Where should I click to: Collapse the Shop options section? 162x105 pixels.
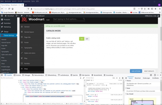pyautogui.click(x=32, y=69)
